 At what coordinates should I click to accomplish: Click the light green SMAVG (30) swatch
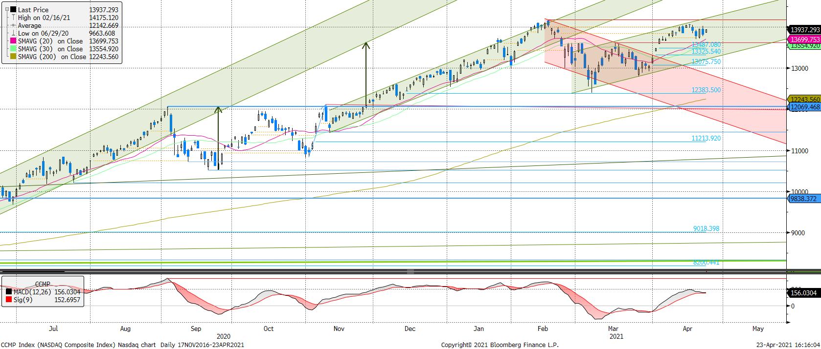pos(13,49)
